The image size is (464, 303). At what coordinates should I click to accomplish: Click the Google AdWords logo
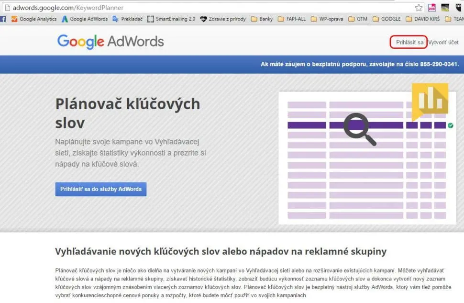click(x=110, y=42)
